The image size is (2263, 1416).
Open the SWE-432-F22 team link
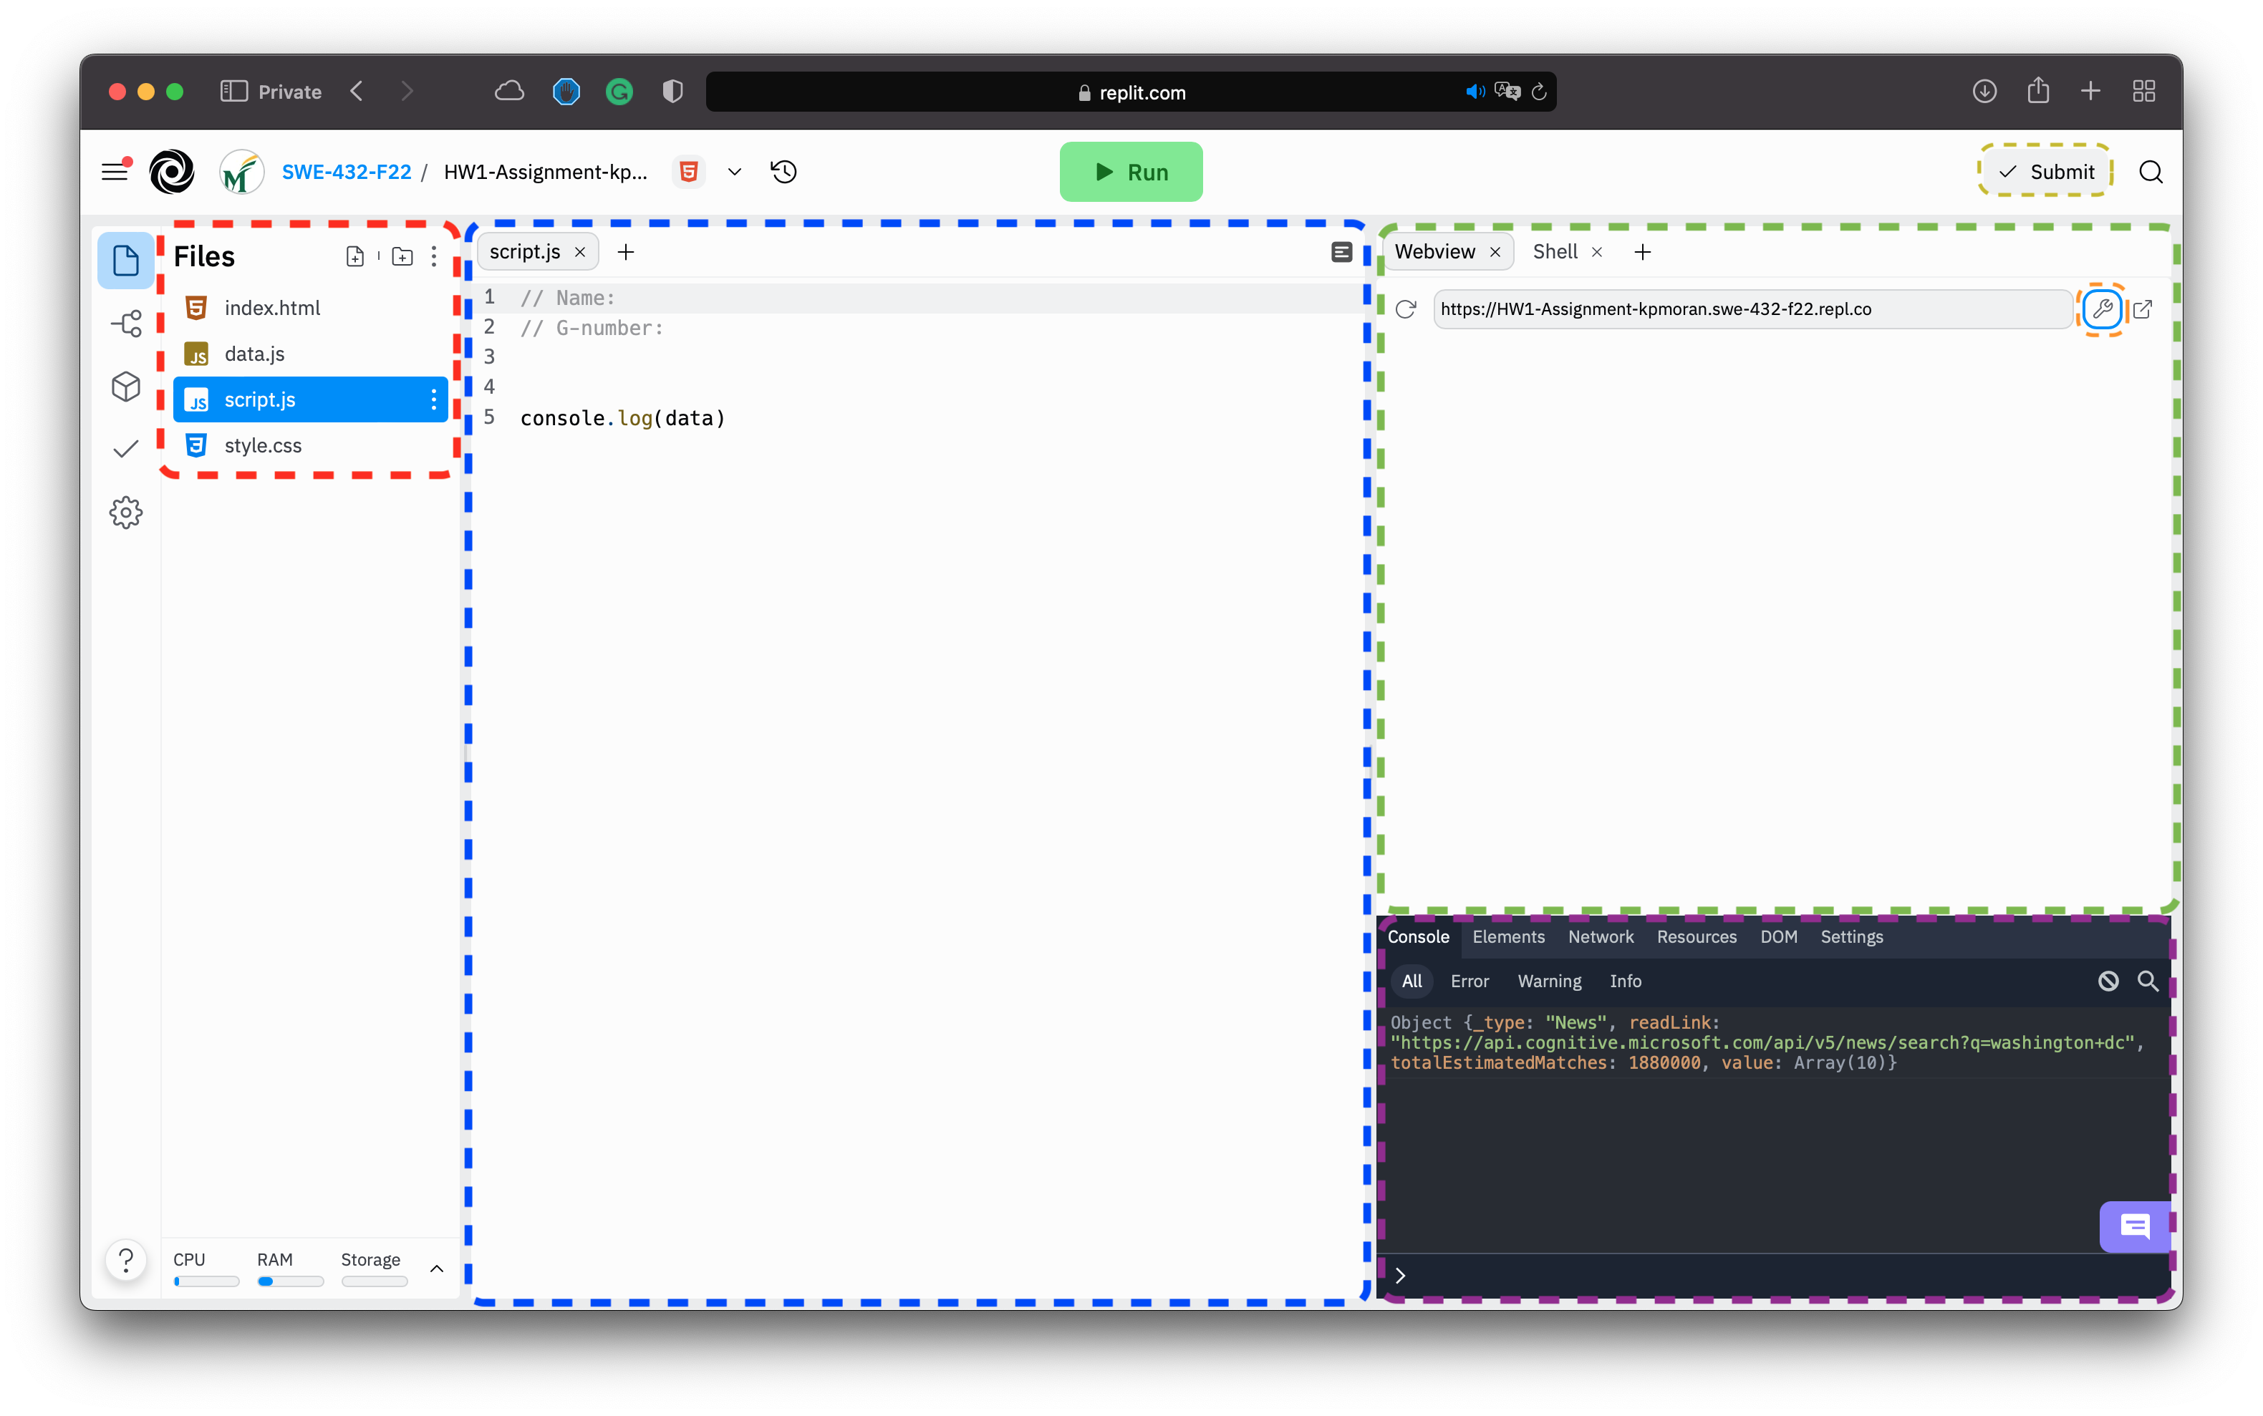click(x=347, y=171)
